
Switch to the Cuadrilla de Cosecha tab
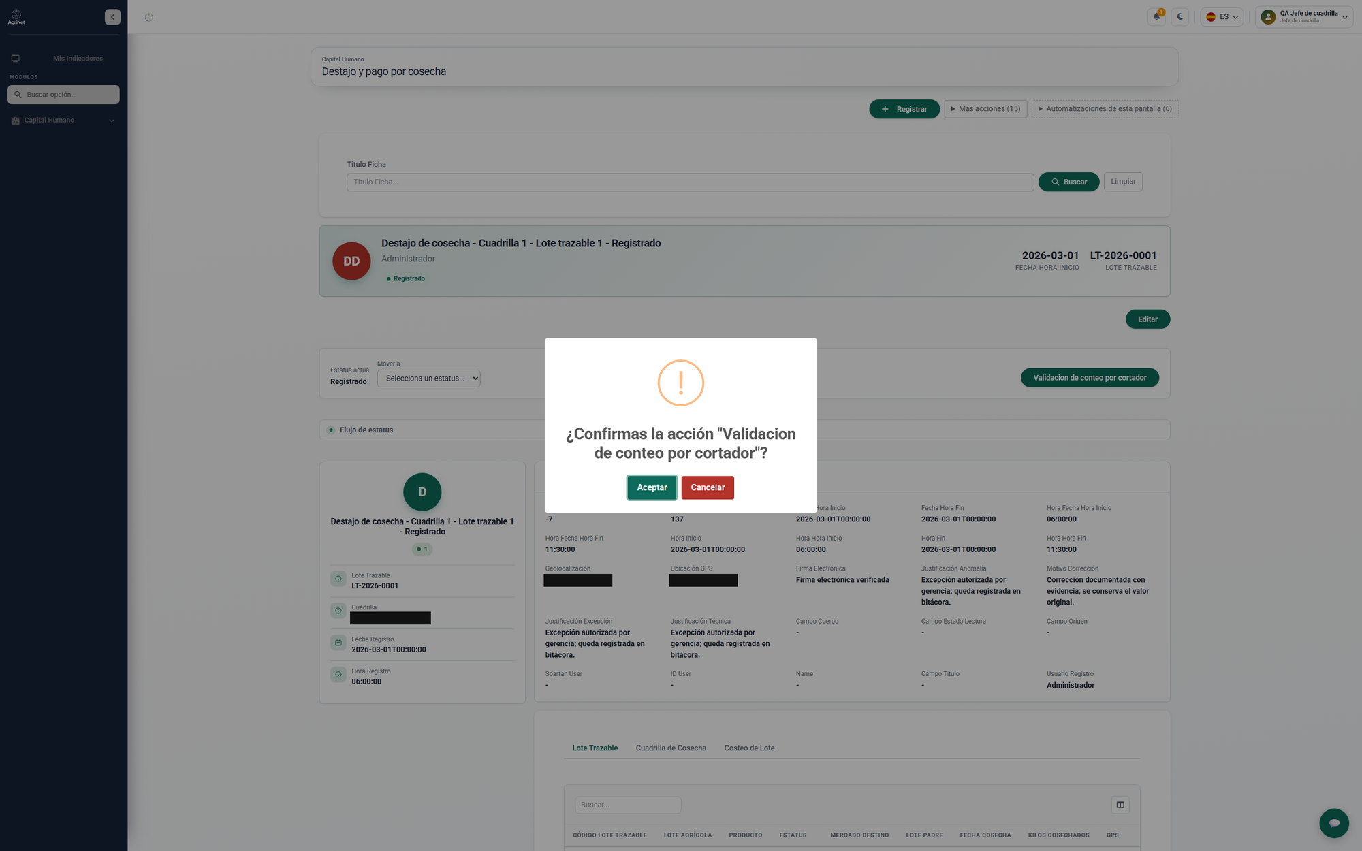pyautogui.click(x=671, y=748)
